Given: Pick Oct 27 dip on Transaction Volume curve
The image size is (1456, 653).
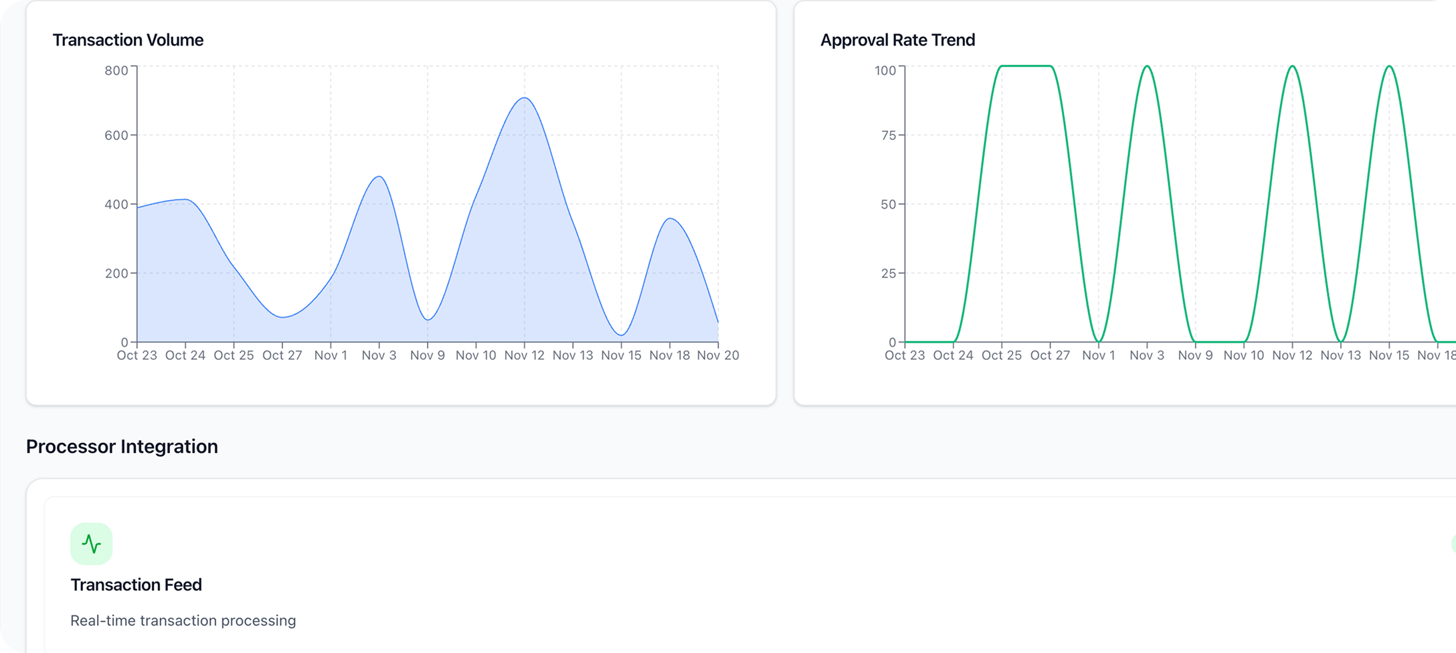Looking at the screenshot, I should (x=282, y=317).
